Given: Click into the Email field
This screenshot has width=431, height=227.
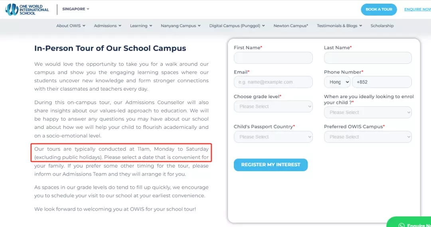Looking at the screenshot, I should pos(273,82).
